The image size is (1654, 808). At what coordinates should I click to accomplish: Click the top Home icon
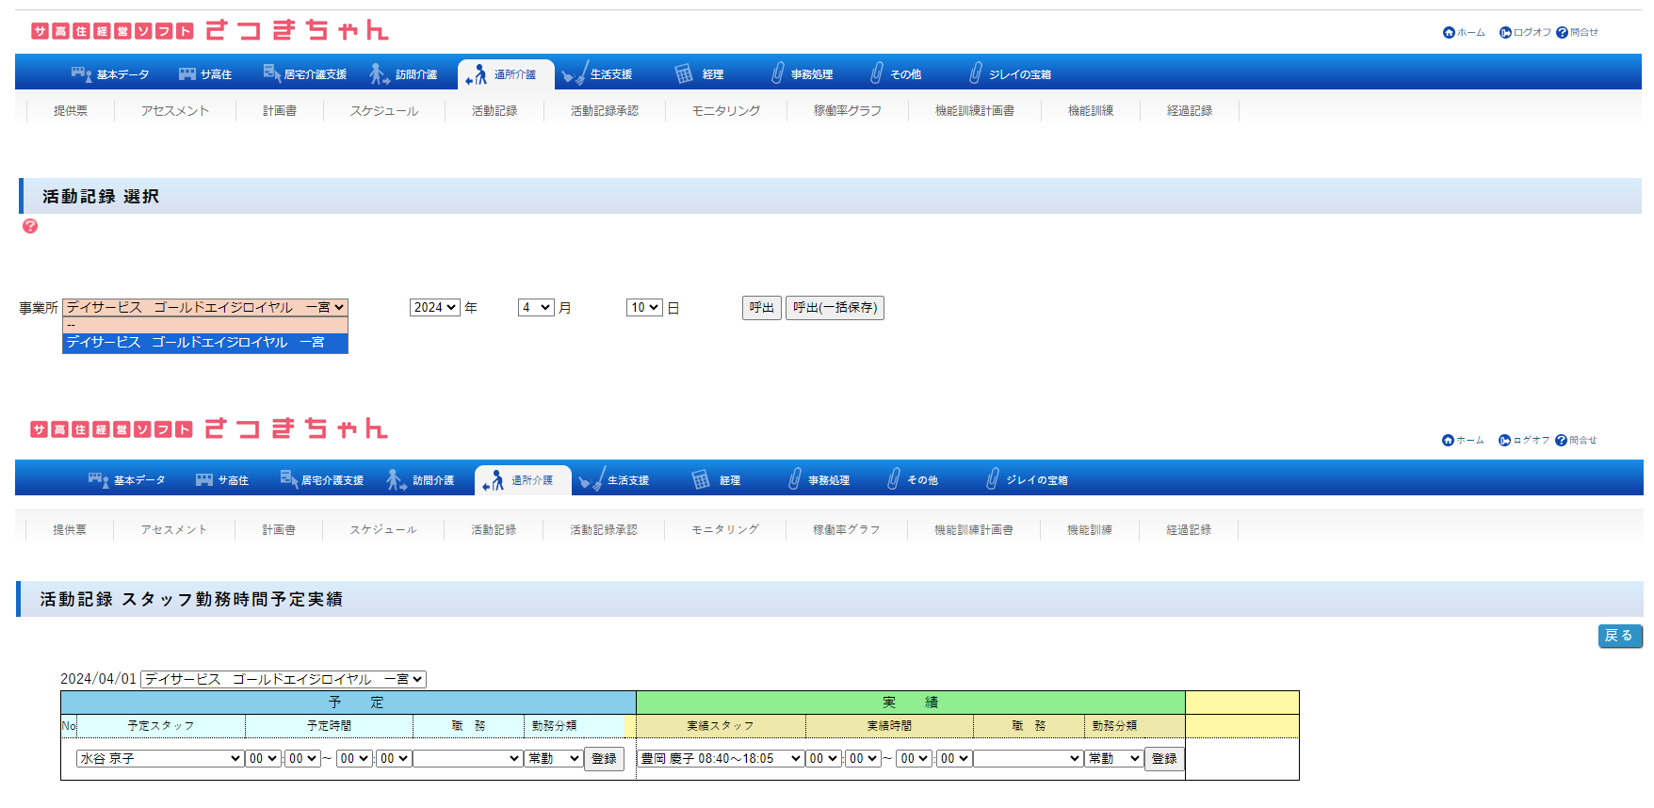click(1449, 33)
